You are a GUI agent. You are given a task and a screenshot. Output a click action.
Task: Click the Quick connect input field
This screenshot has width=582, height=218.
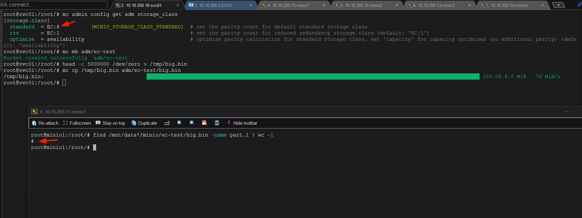[54, 5]
